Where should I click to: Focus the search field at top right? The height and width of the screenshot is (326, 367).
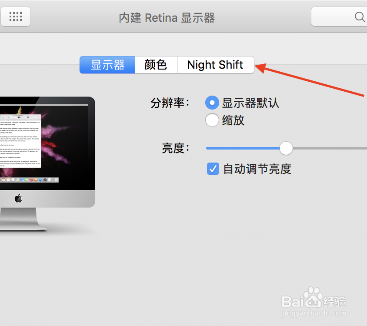(339, 17)
